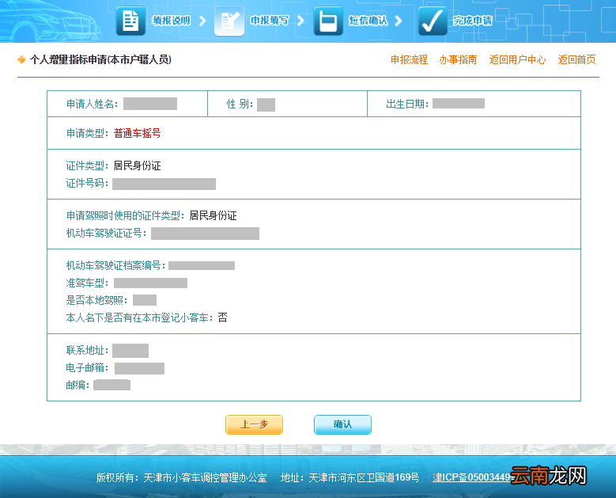Click the orange arrow beside the page title
The height and width of the screenshot is (498, 616).
pos(21,60)
